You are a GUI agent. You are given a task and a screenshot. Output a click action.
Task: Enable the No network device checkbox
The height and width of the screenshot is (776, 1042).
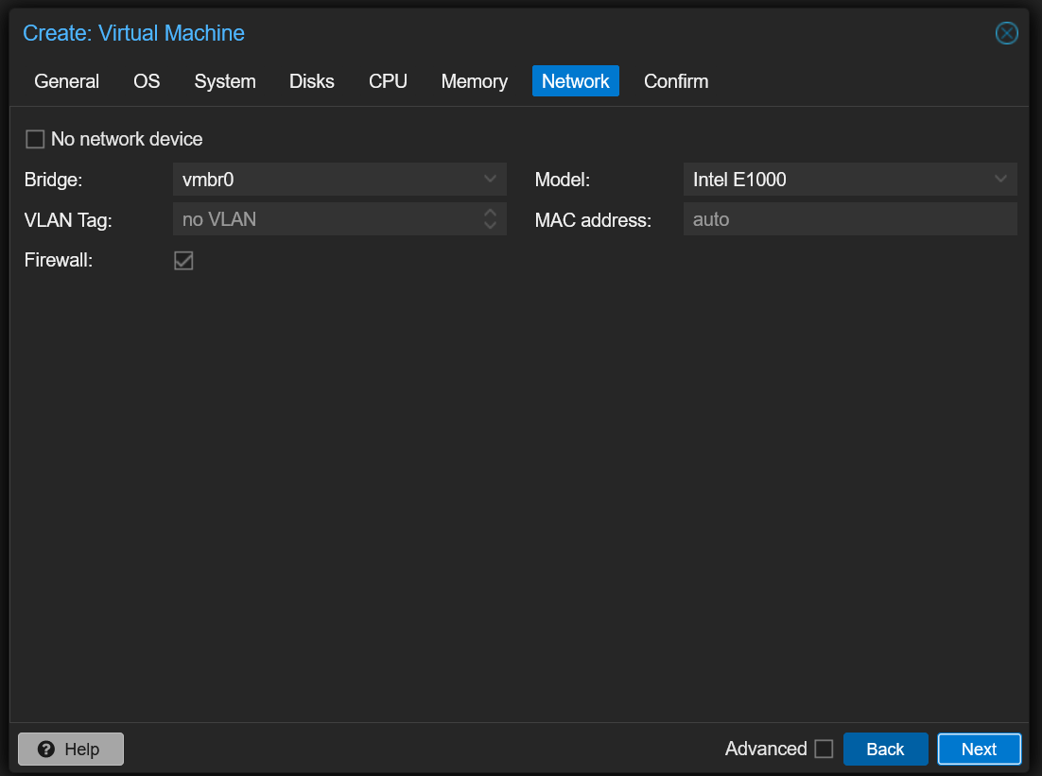[x=35, y=139]
